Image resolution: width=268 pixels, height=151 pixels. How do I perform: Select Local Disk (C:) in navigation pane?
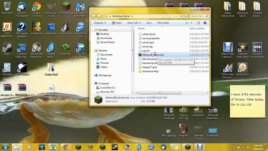click(108, 88)
